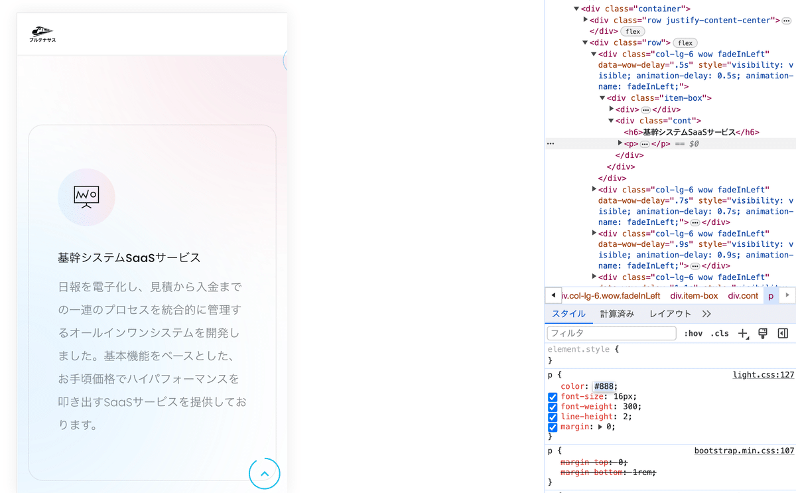The image size is (796, 493).
Task: Switch to the スタイル tab
Action: 568,314
